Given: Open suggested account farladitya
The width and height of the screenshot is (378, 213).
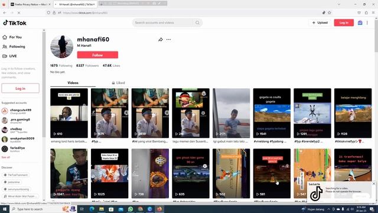Looking at the screenshot, I should [20, 149].
